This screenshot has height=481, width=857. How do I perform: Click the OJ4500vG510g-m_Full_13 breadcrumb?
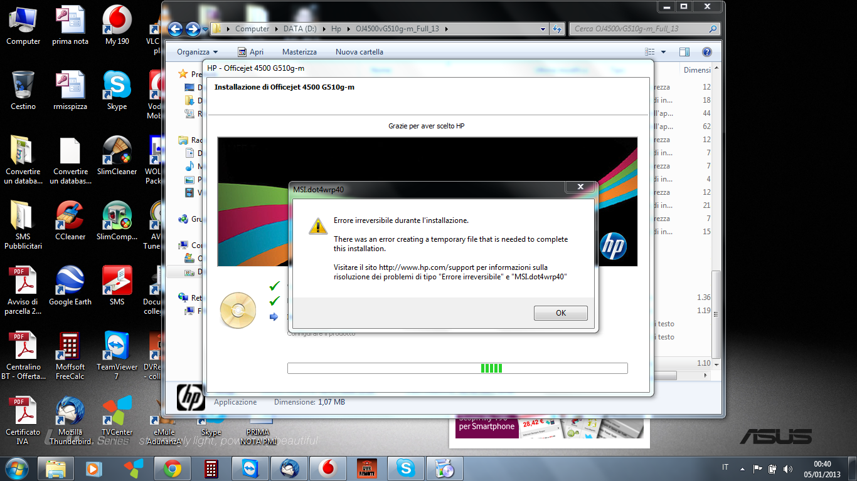[x=397, y=29]
